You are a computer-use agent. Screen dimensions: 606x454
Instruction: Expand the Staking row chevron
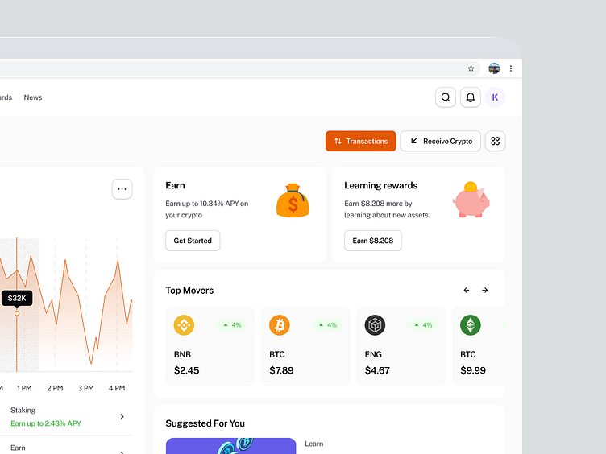(x=122, y=416)
